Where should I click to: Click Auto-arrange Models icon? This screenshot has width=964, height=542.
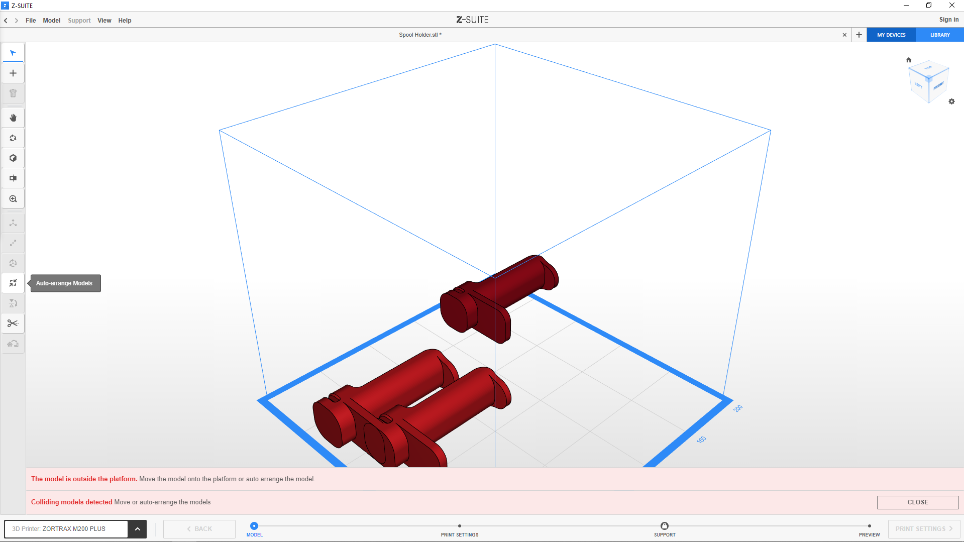click(x=13, y=283)
